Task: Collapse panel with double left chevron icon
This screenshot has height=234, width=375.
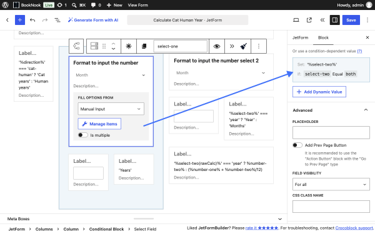Action: (322, 20)
